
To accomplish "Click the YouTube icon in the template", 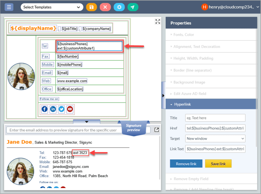I will pyautogui.click(x=70, y=109).
